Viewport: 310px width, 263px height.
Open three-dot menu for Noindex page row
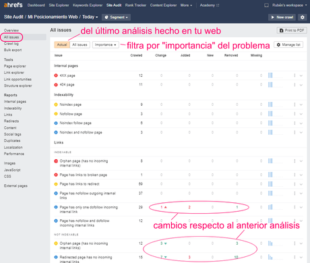pos(294,105)
